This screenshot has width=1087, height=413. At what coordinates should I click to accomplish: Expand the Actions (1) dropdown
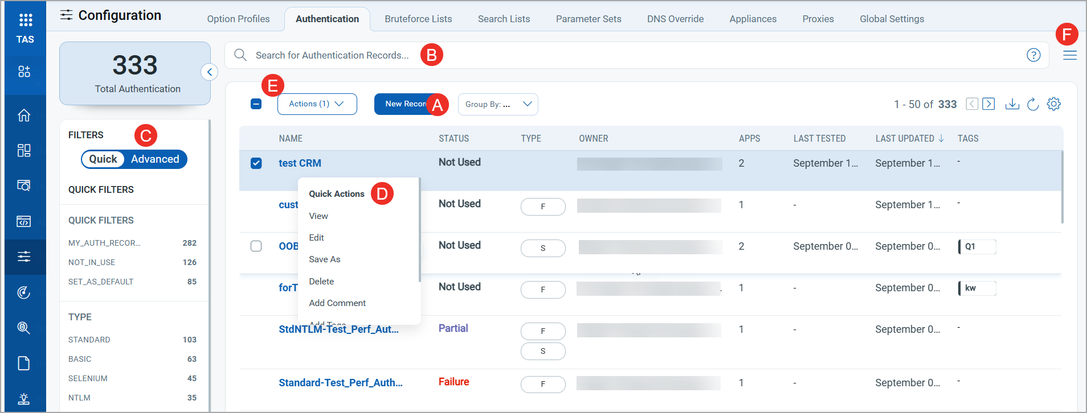pyautogui.click(x=317, y=104)
